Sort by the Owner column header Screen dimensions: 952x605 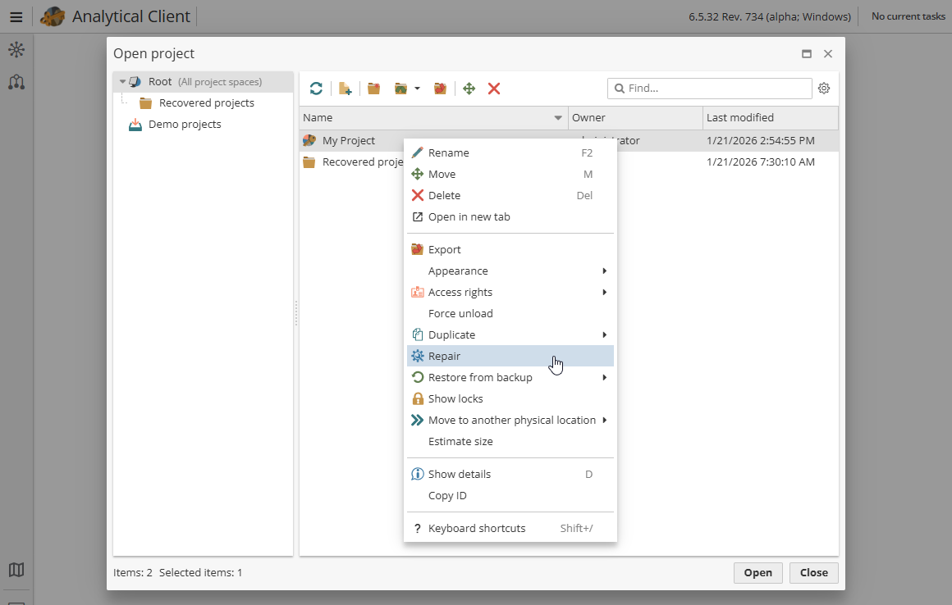[589, 117]
